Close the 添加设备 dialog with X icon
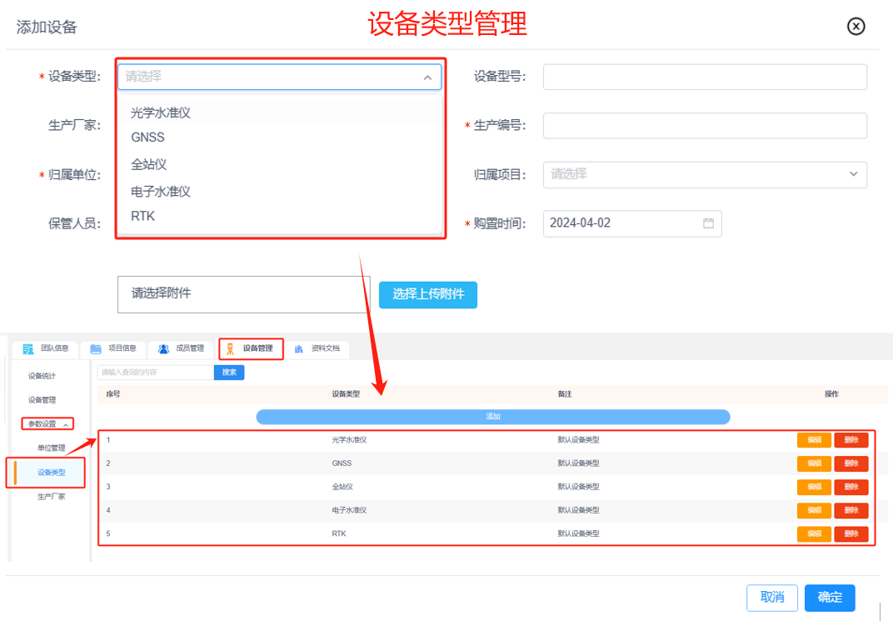893x621 pixels. [x=856, y=27]
